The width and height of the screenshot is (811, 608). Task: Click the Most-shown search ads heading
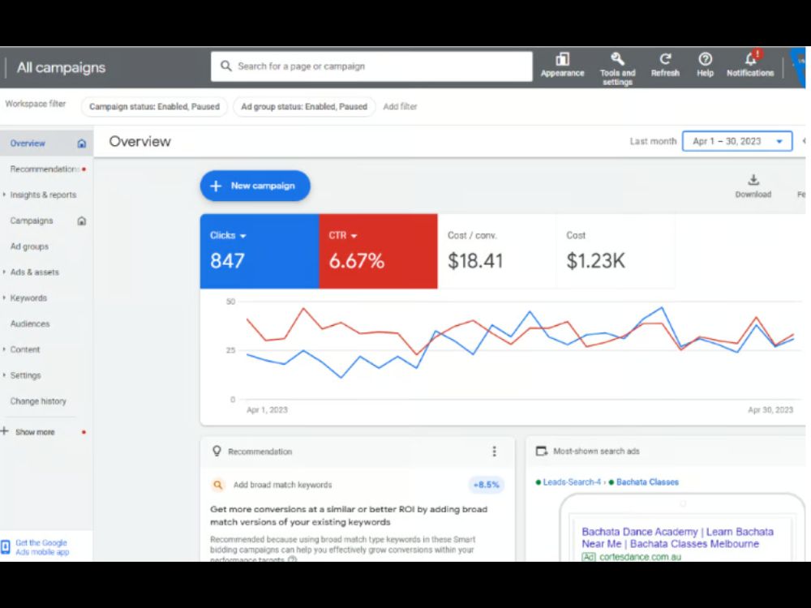tap(596, 451)
